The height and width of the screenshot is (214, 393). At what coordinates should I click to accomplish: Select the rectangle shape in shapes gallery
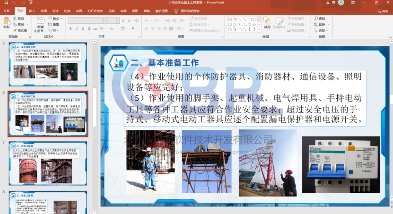click(249, 19)
